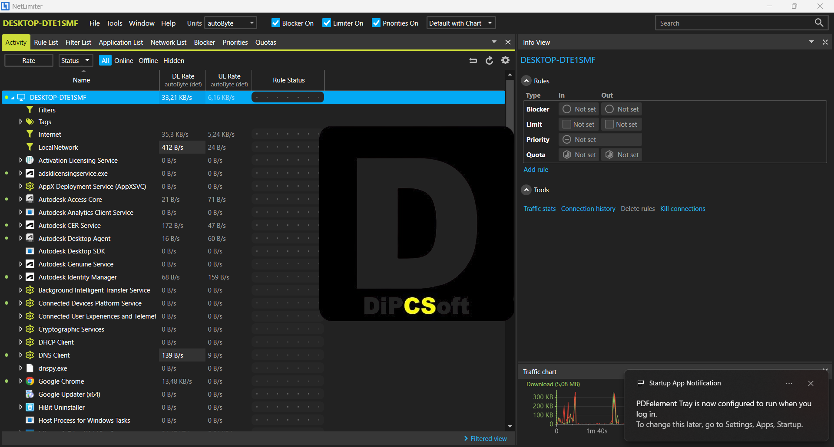Click the refresh icon in Activity toolbar
The image size is (834, 447).
(x=489, y=61)
